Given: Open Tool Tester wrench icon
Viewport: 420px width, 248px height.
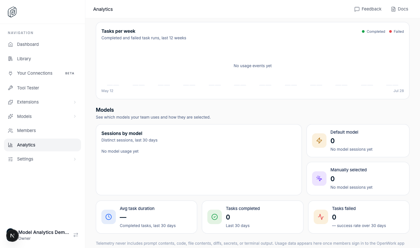Looking at the screenshot, I should click(10, 88).
